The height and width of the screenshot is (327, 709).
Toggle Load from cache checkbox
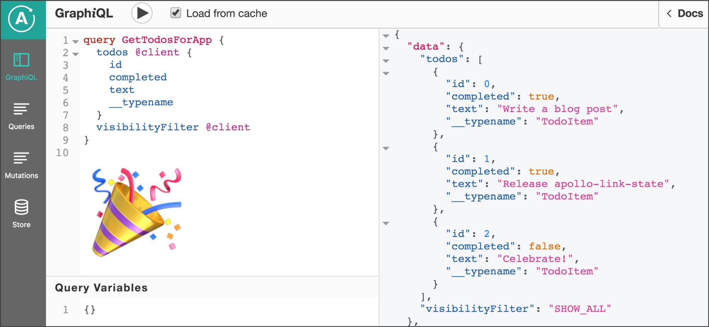pyautogui.click(x=176, y=13)
